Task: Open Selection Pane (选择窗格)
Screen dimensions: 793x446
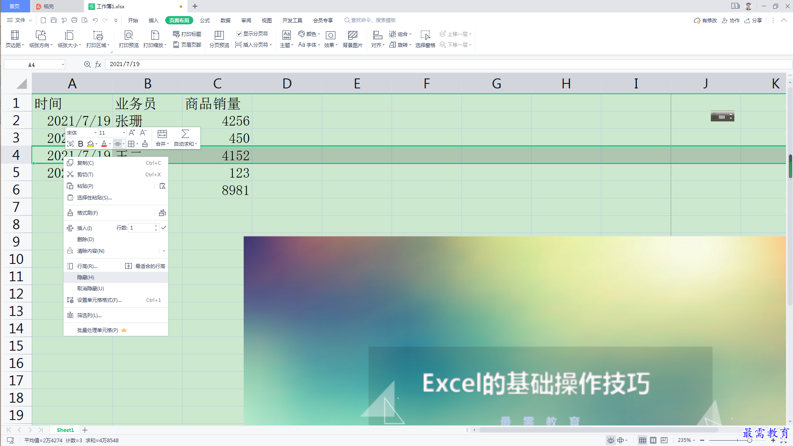Action: (425, 39)
